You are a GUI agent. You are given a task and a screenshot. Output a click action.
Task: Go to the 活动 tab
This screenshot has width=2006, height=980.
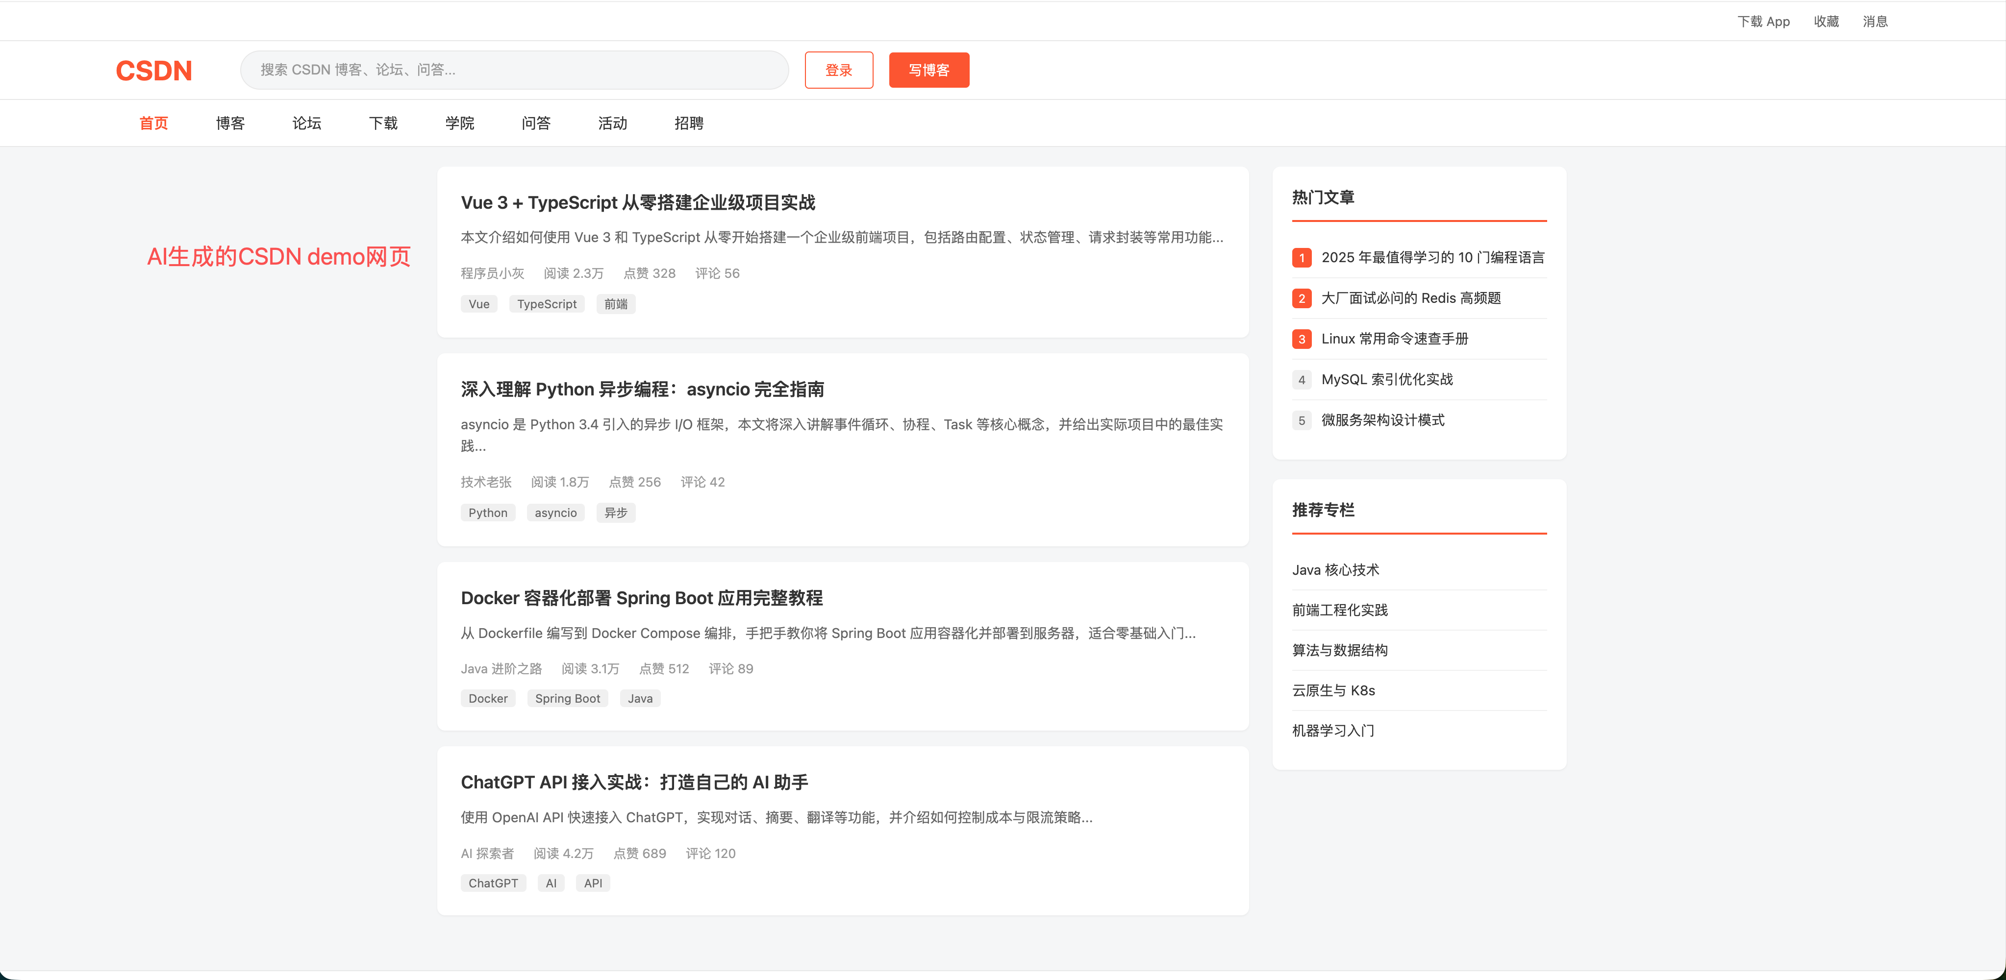point(612,123)
